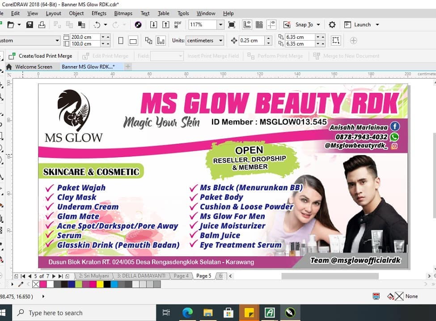This screenshot has width=436, height=321.
Task: Toggle show rulers button
Action: coord(247,25)
